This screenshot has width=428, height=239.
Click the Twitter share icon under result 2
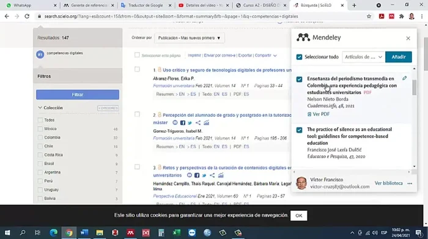(190, 123)
